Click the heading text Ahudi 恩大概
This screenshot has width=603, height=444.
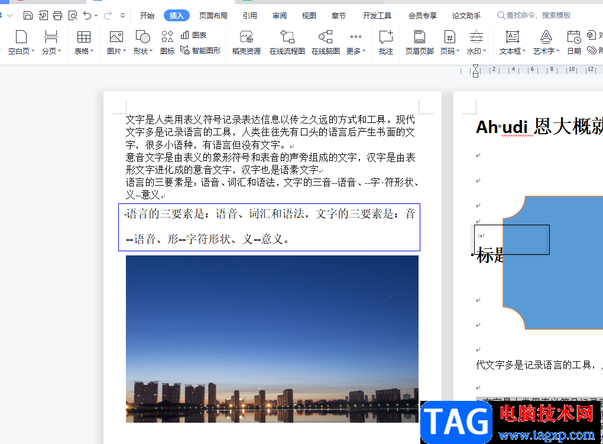click(x=539, y=127)
